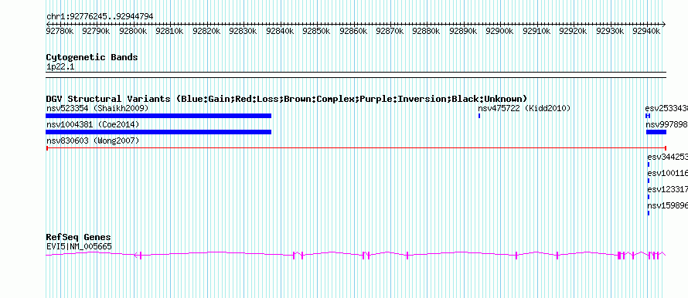This screenshot has width=688, height=298.
Task: Select the nsv1004381 (Coe2014) blue bar
Action: point(158,132)
